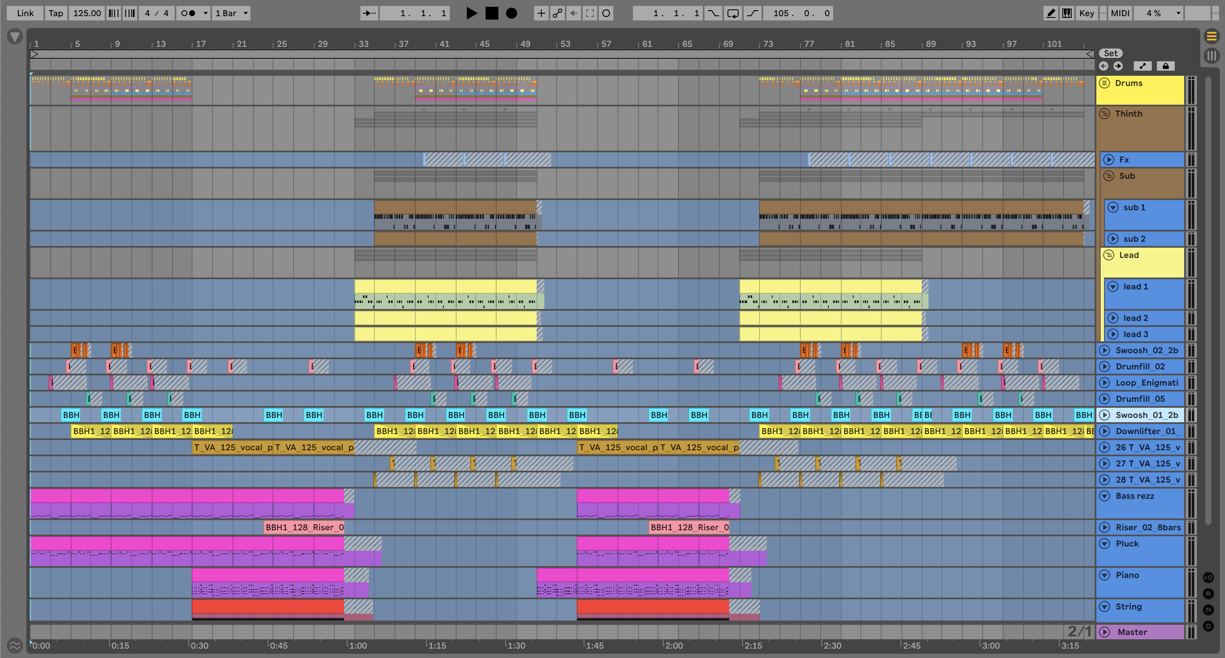Unfold the Drums group track

(x=1104, y=83)
